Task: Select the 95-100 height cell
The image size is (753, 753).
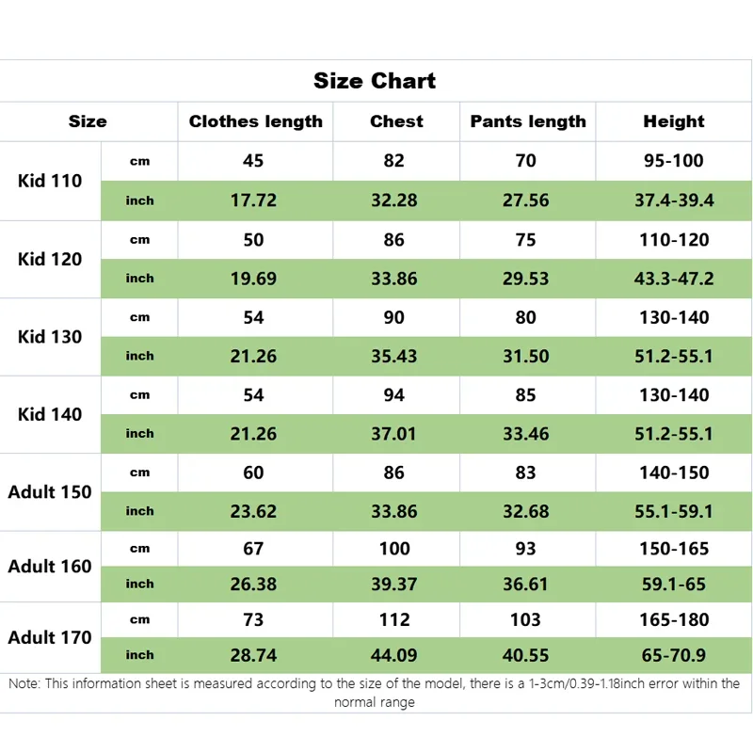Action: point(674,161)
